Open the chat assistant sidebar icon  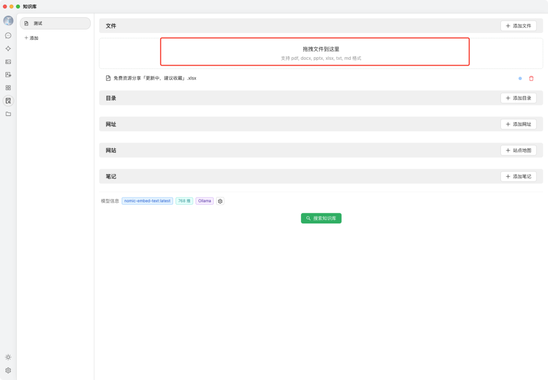tap(9, 35)
